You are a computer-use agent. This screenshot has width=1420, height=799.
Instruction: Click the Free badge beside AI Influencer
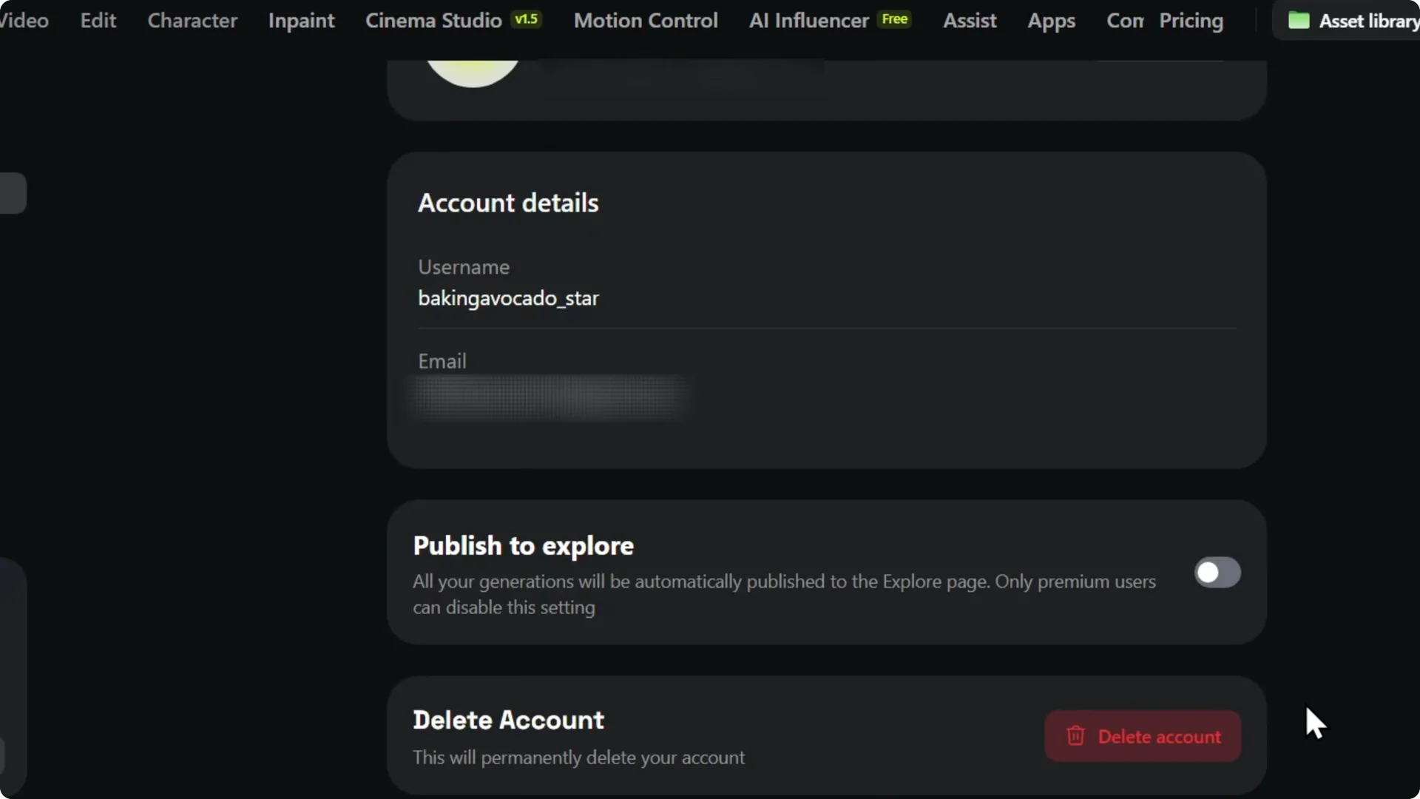coord(894,19)
